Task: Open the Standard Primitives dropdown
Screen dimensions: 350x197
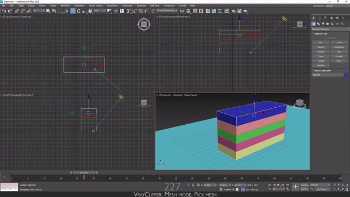Action: tap(330, 29)
